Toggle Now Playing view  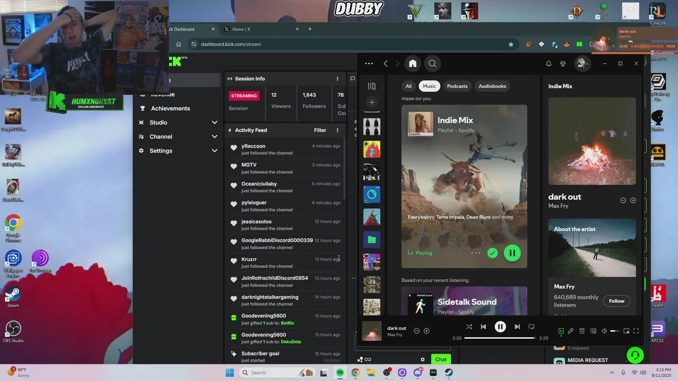561,331
